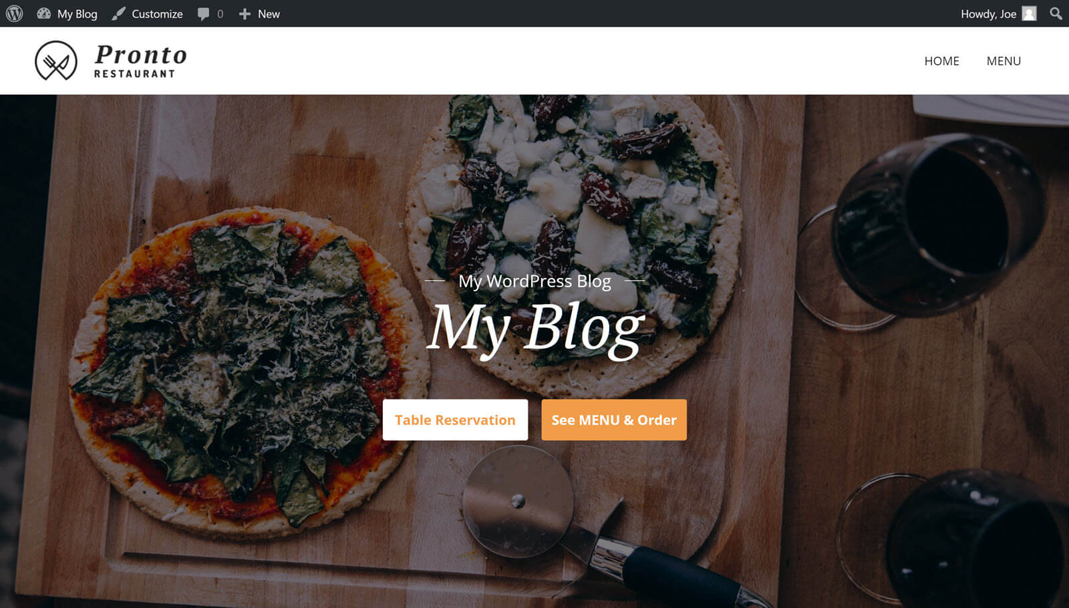Open the comments bubble icon
The image size is (1069, 608).
(x=204, y=14)
